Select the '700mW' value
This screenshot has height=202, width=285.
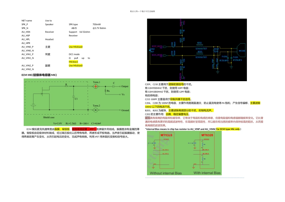[x=97, y=24]
